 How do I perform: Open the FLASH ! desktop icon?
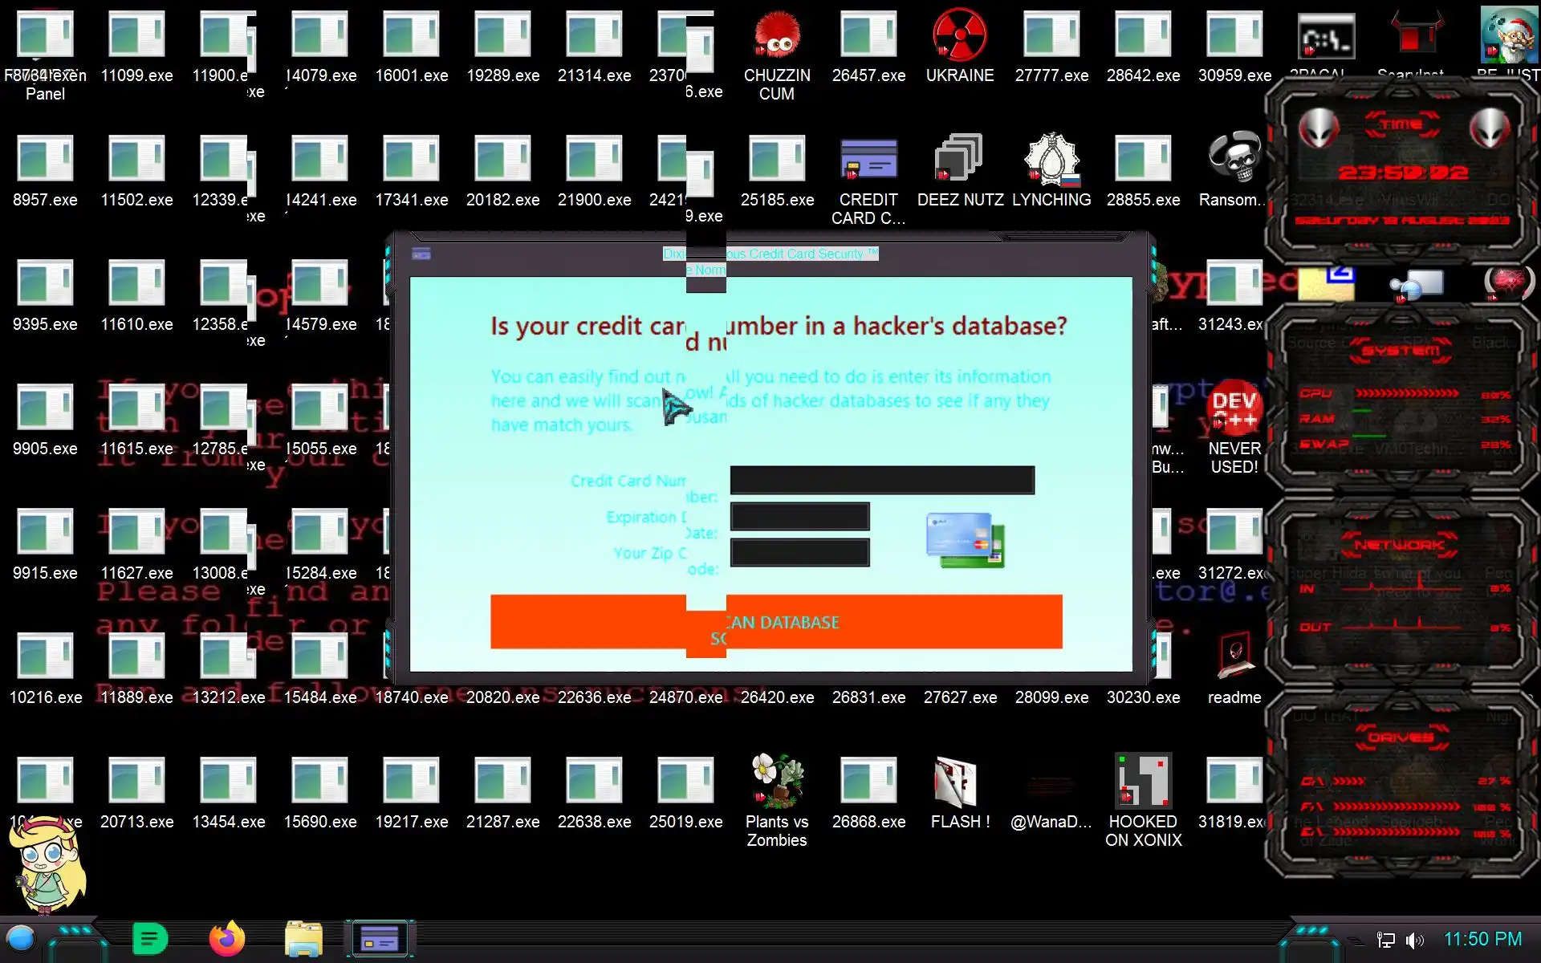pos(959,782)
